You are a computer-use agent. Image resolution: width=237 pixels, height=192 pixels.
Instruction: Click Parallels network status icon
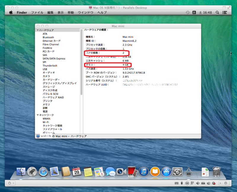click(x=192, y=183)
